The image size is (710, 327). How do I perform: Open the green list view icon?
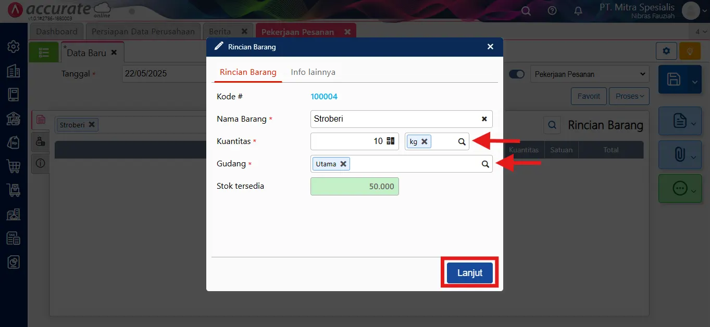tap(44, 53)
